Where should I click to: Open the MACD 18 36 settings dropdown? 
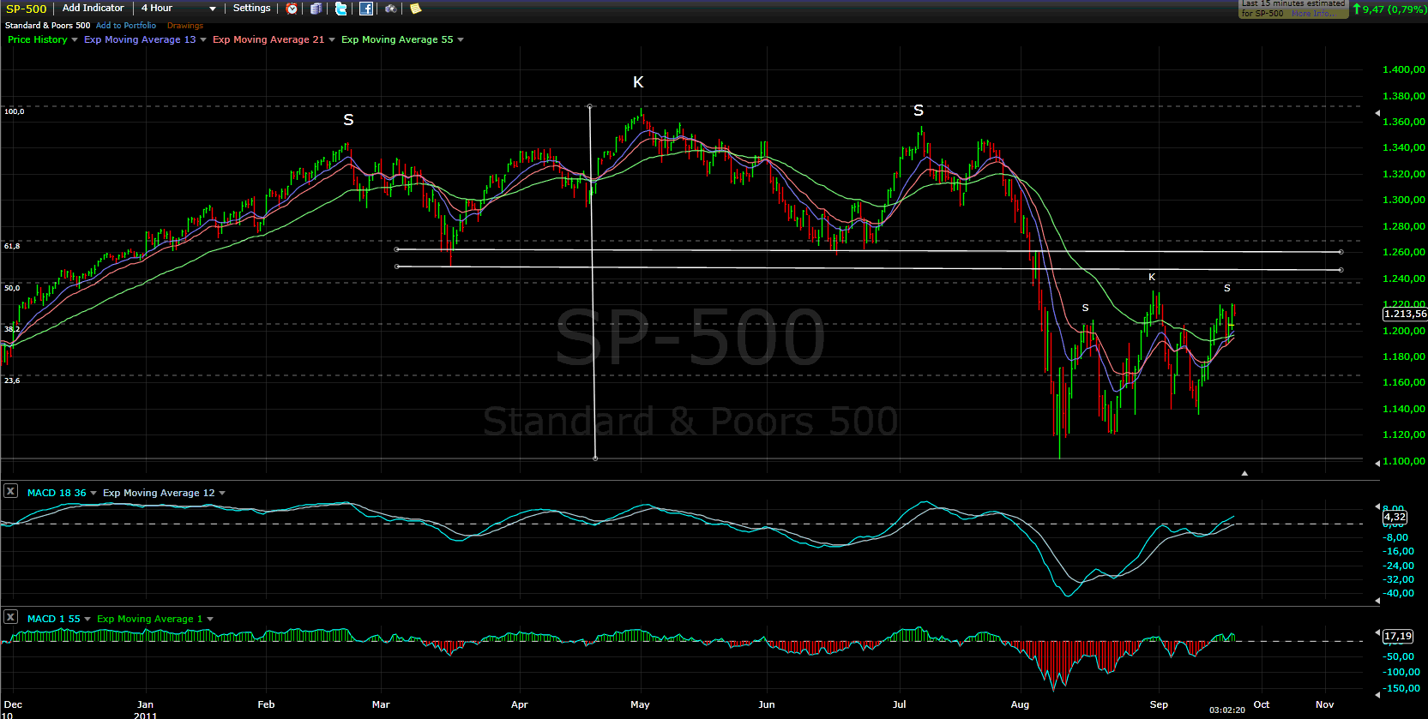(x=93, y=494)
